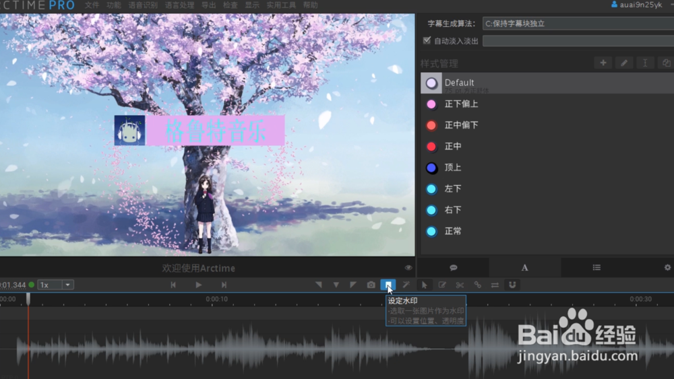The height and width of the screenshot is (379, 674).
Task: Click the 格鲁特音乐 title in video preview
Action: coord(216,131)
